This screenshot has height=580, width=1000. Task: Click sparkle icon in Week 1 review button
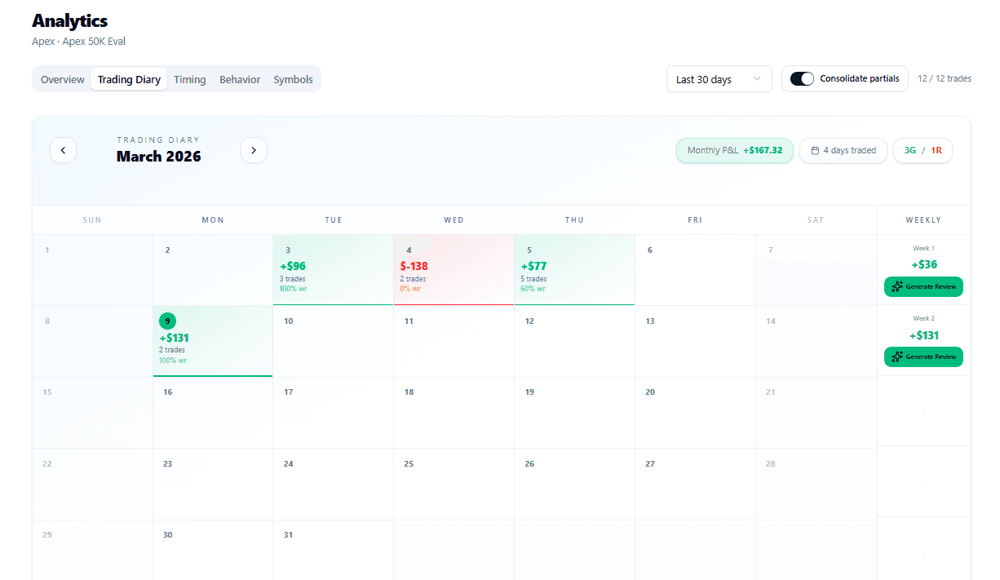897,286
